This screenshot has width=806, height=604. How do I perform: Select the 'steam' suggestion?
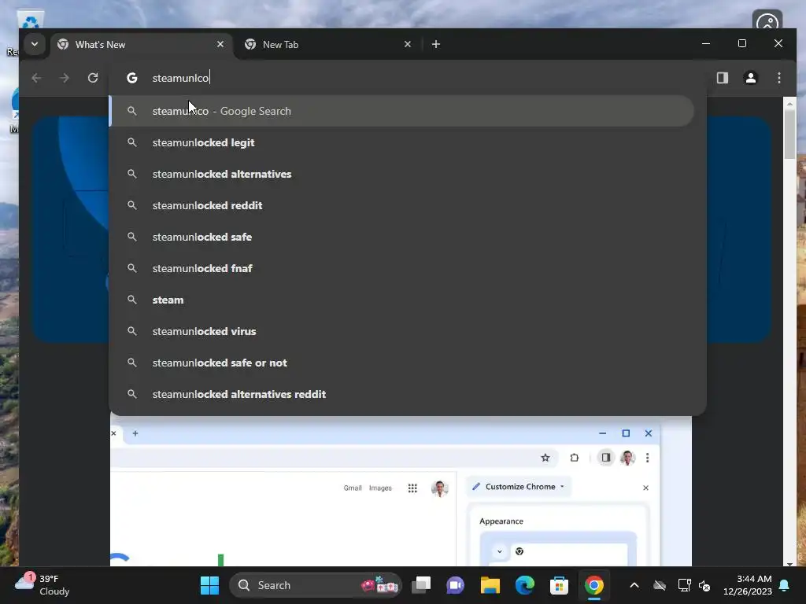pos(401,300)
